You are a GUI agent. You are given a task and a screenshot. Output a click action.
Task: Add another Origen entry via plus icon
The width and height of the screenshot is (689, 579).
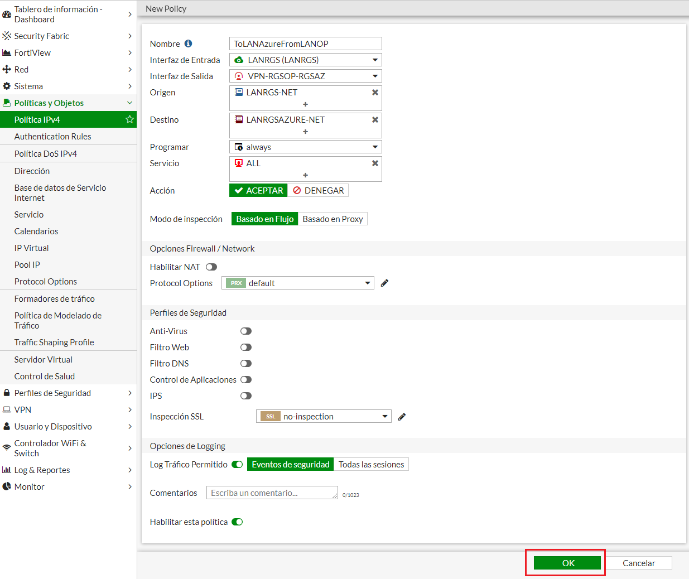point(305,105)
